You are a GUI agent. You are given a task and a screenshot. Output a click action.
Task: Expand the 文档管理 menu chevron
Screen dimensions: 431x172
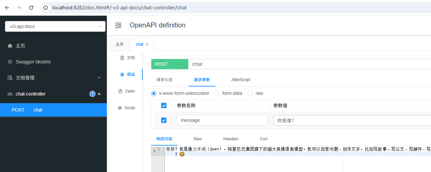[99, 78]
